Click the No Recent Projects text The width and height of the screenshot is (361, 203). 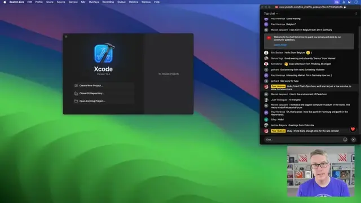169,74
